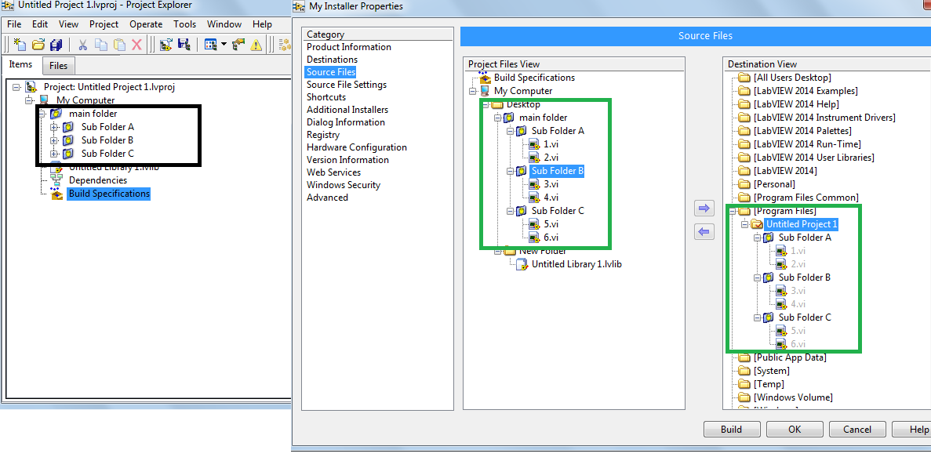Screen dimensions: 931x468
Task: Select the Registry category
Action: [x=323, y=135]
